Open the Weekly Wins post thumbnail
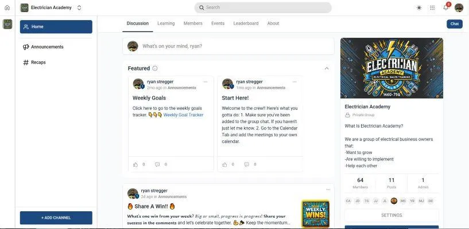The image size is (469, 229). pos(315,214)
